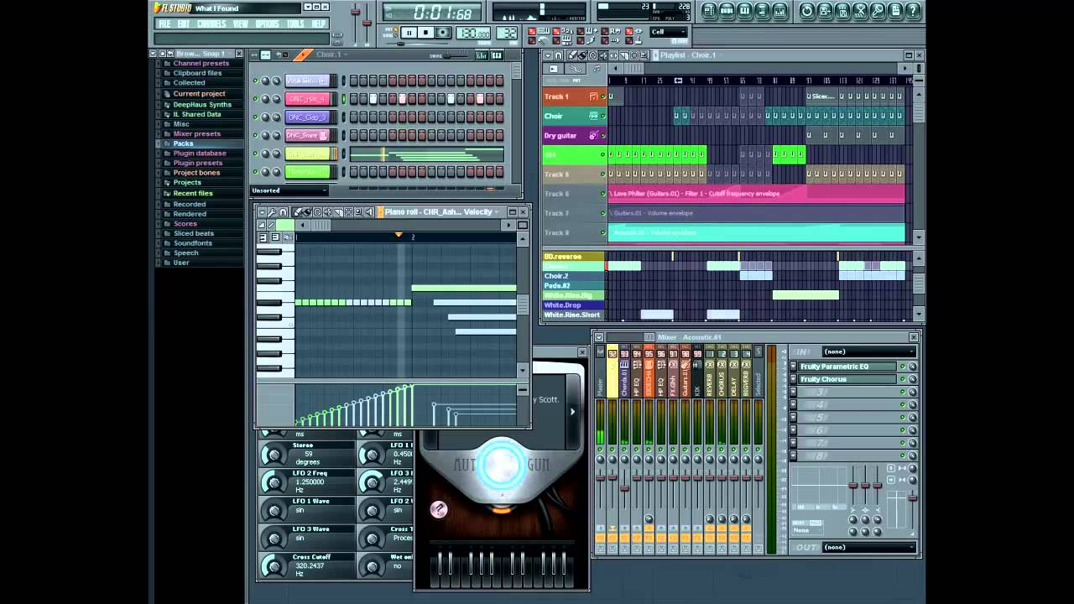Mute the REVERB mixer track LED

709,449
